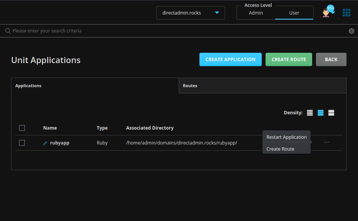The width and height of the screenshot is (358, 221).
Task: Open the directadmin.rocks domain dropdown
Action: [x=190, y=13]
